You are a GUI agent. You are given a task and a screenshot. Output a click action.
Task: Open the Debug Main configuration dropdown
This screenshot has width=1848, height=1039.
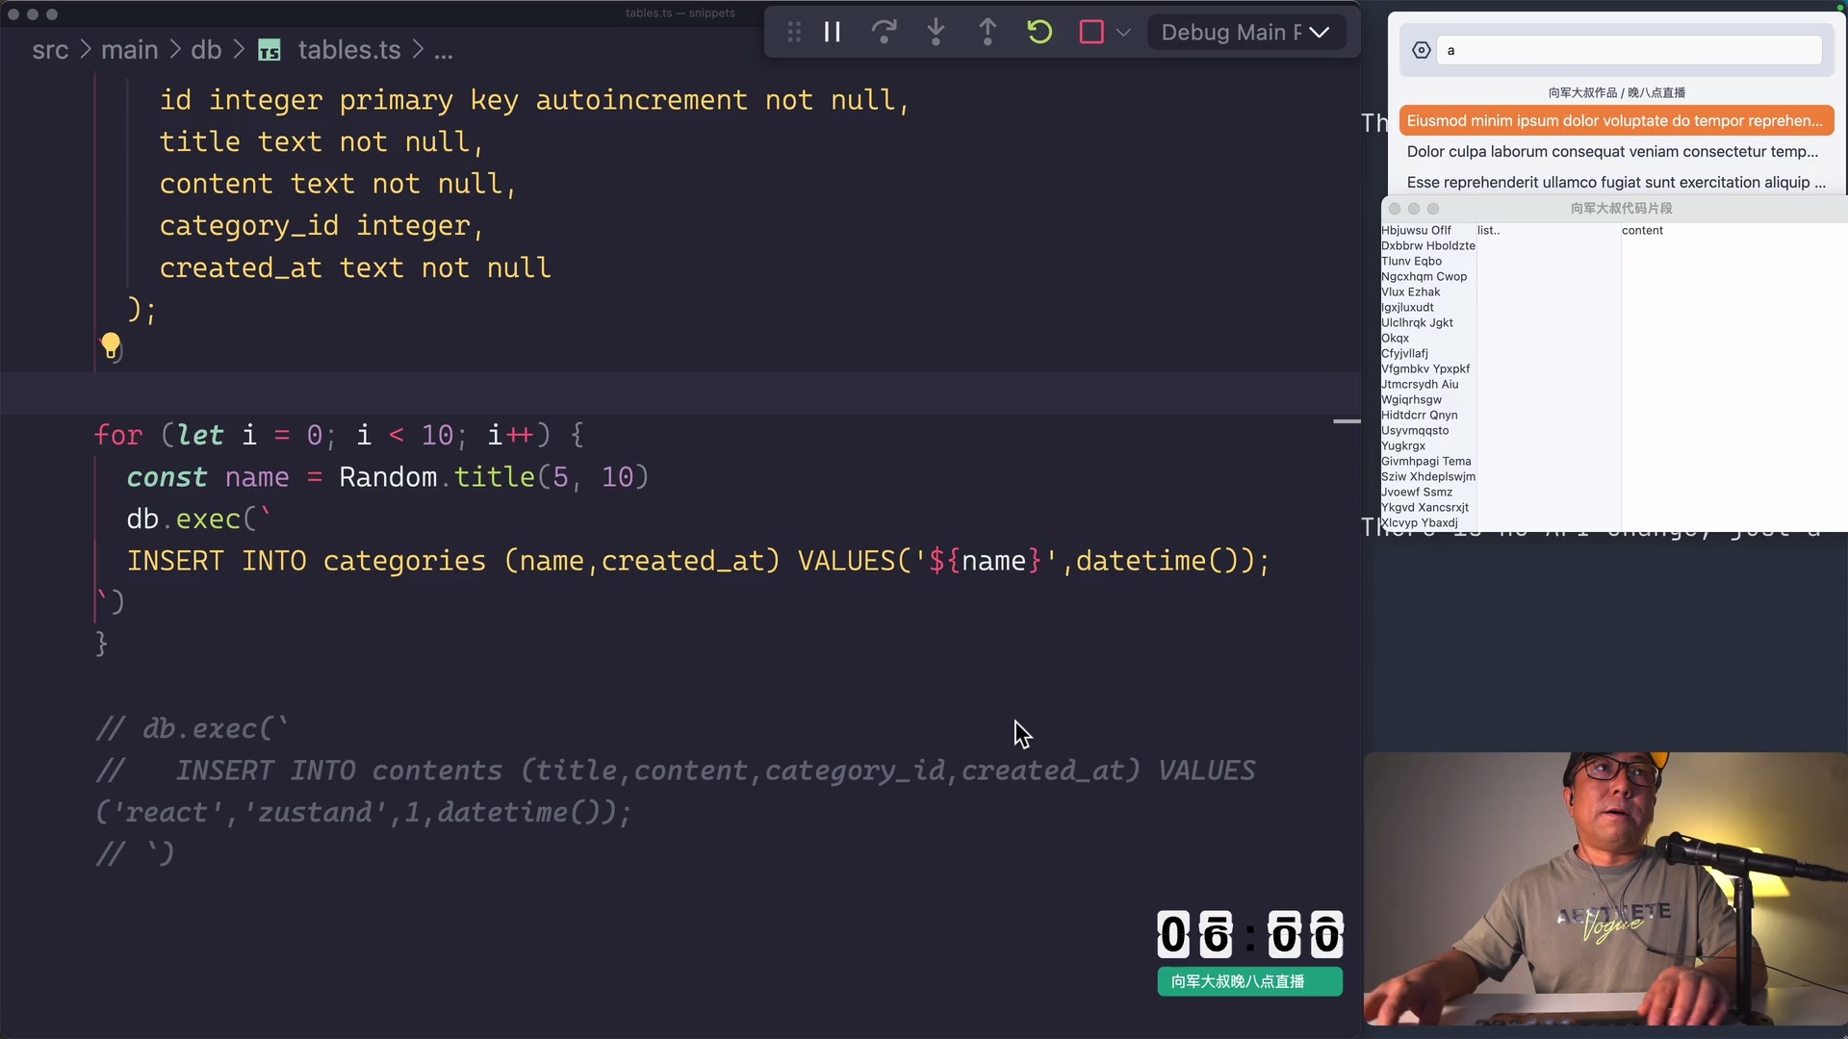[1245, 32]
